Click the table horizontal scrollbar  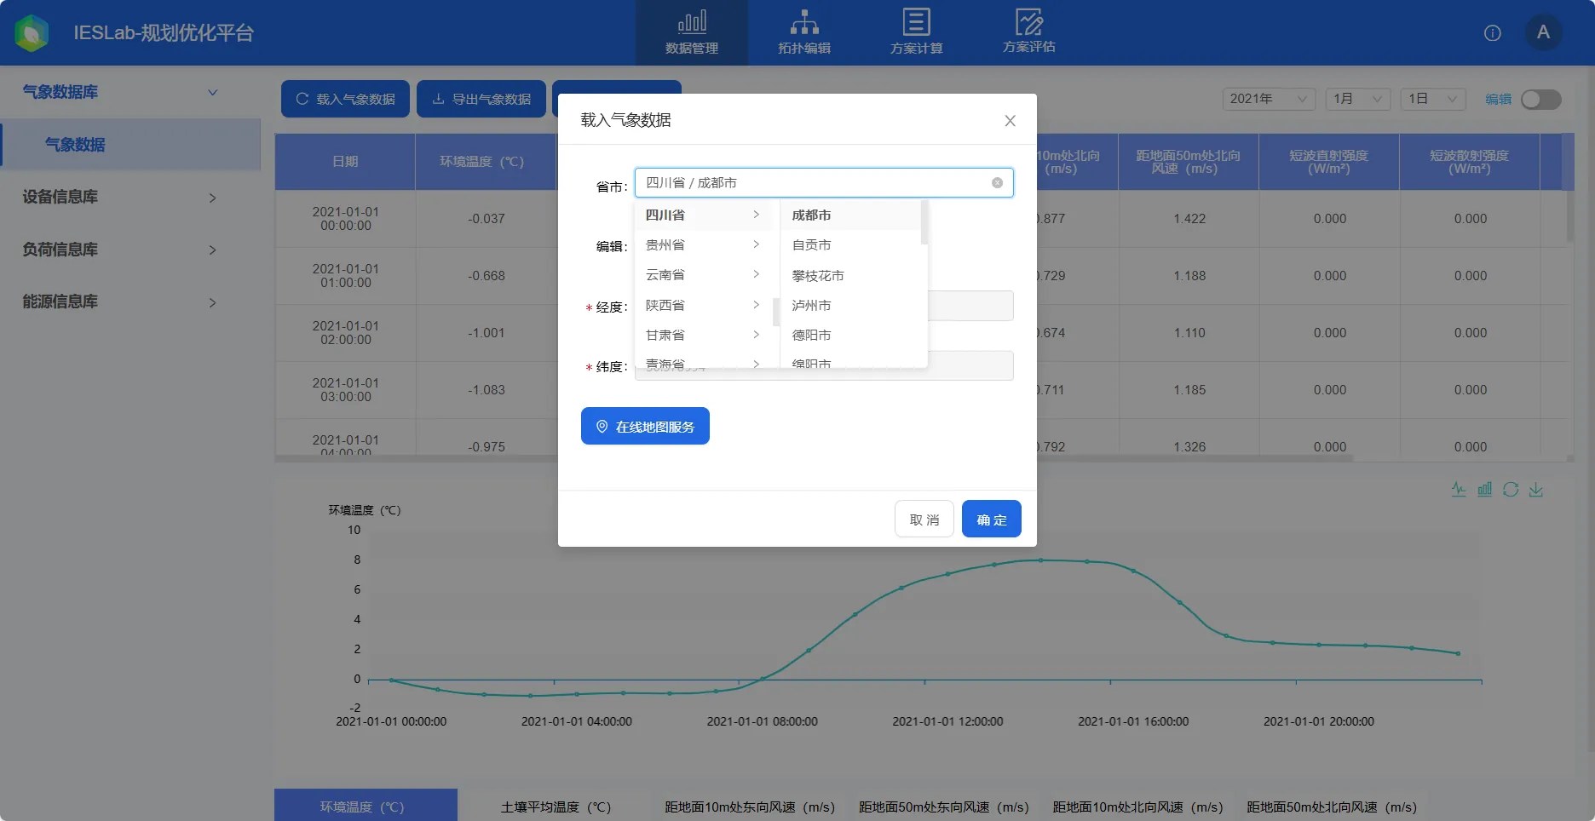click(x=814, y=458)
